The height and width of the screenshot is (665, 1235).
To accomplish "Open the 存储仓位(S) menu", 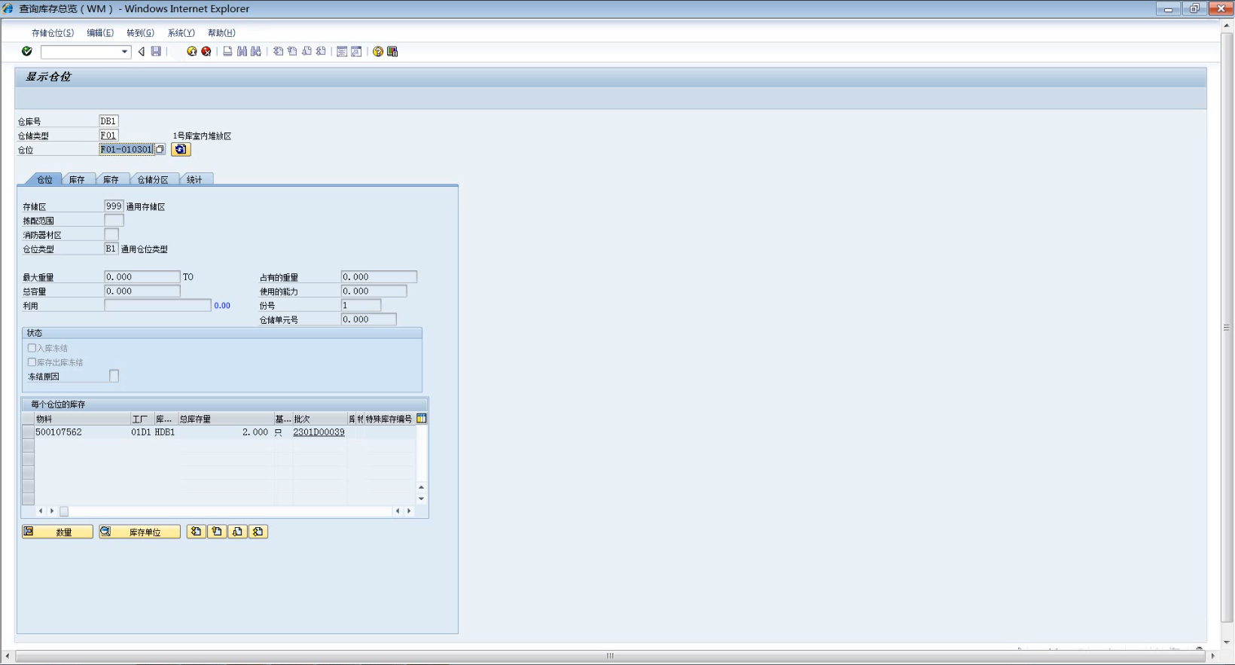I will tap(53, 33).
